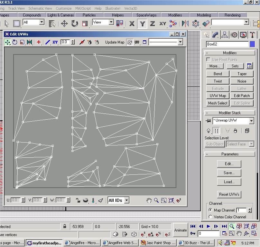Click the Rotate tool in Edit UVWs toolbar
Image resolution: width=260 pixels, height=247 pixels.
point(15,42)
